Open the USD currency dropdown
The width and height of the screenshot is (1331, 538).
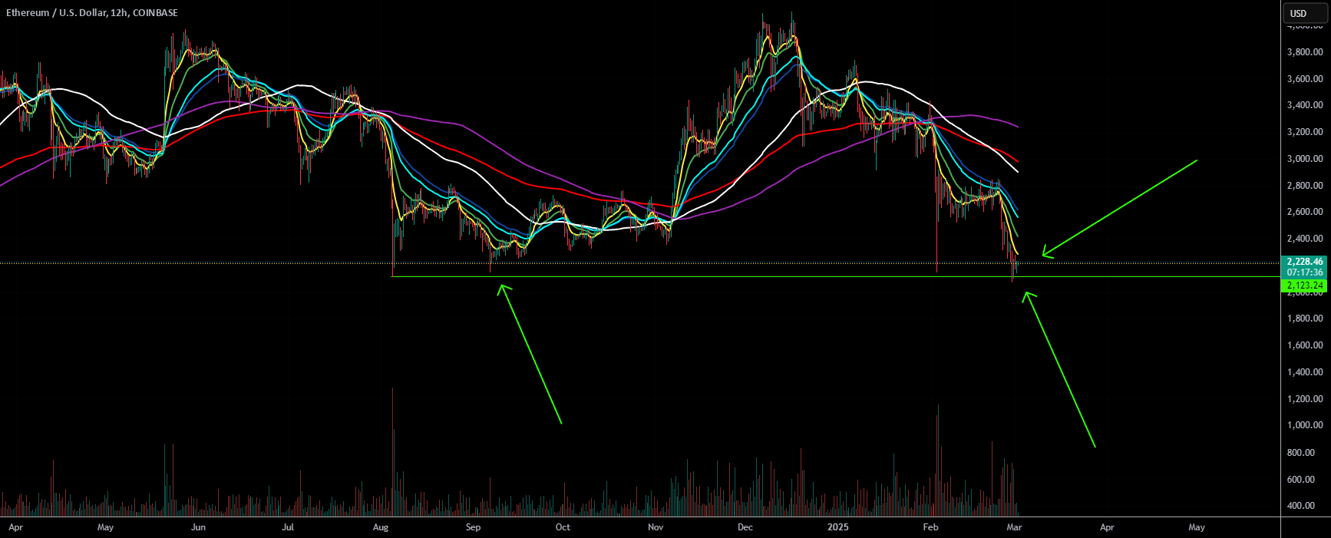point(1306,13)
